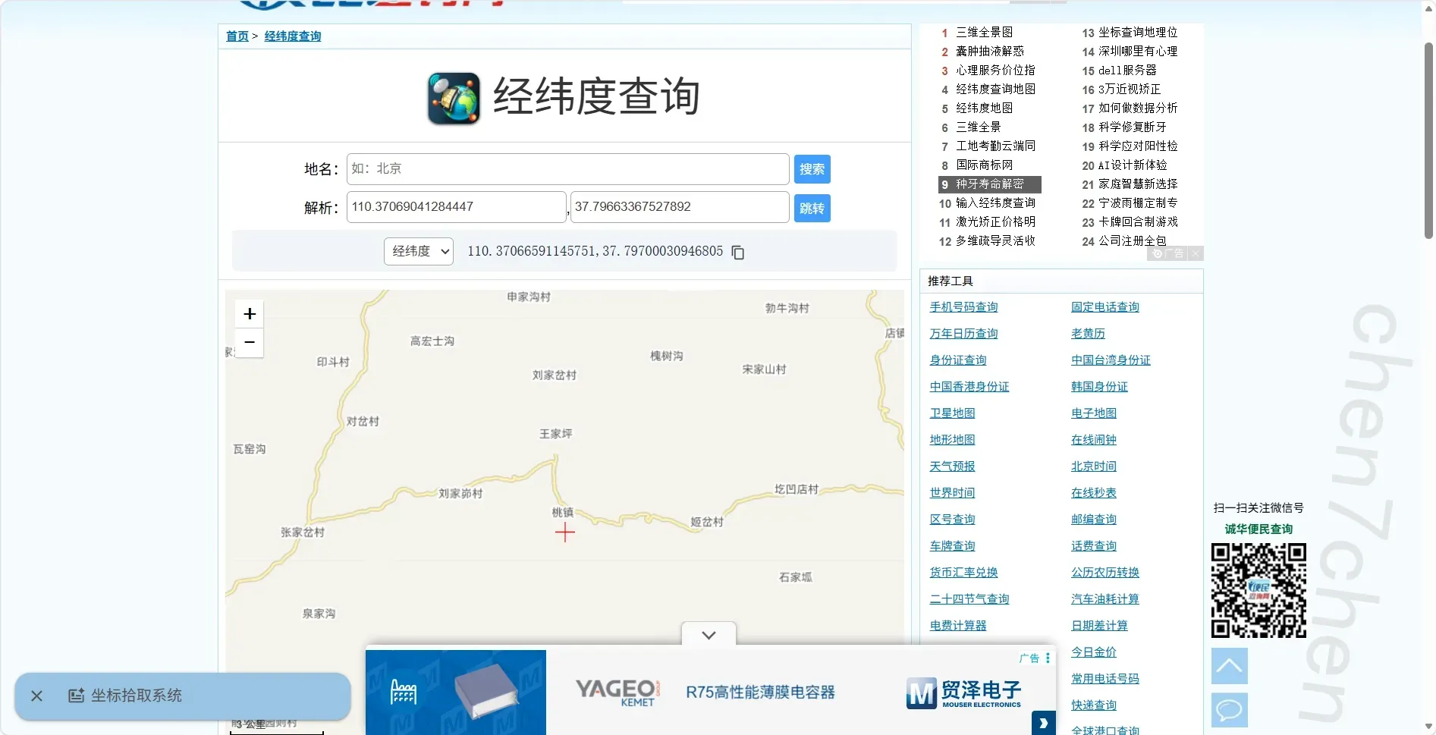Open the 广告 options menu on the banner
1436x735 pixels.
(1048, 658)
